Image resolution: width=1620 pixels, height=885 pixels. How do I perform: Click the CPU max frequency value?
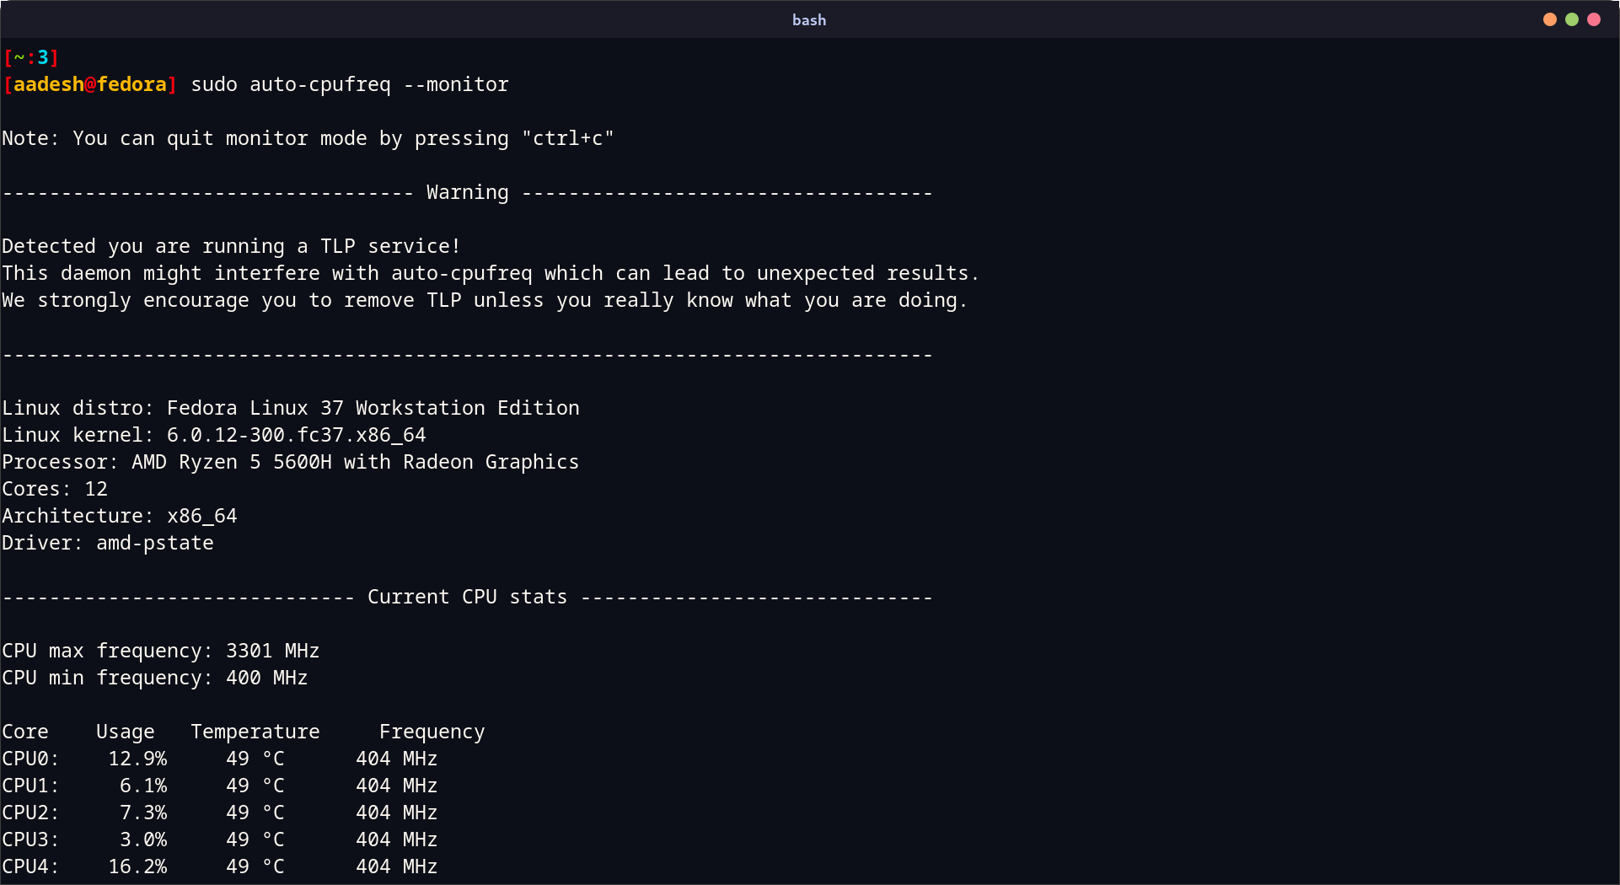click(271, 651)
